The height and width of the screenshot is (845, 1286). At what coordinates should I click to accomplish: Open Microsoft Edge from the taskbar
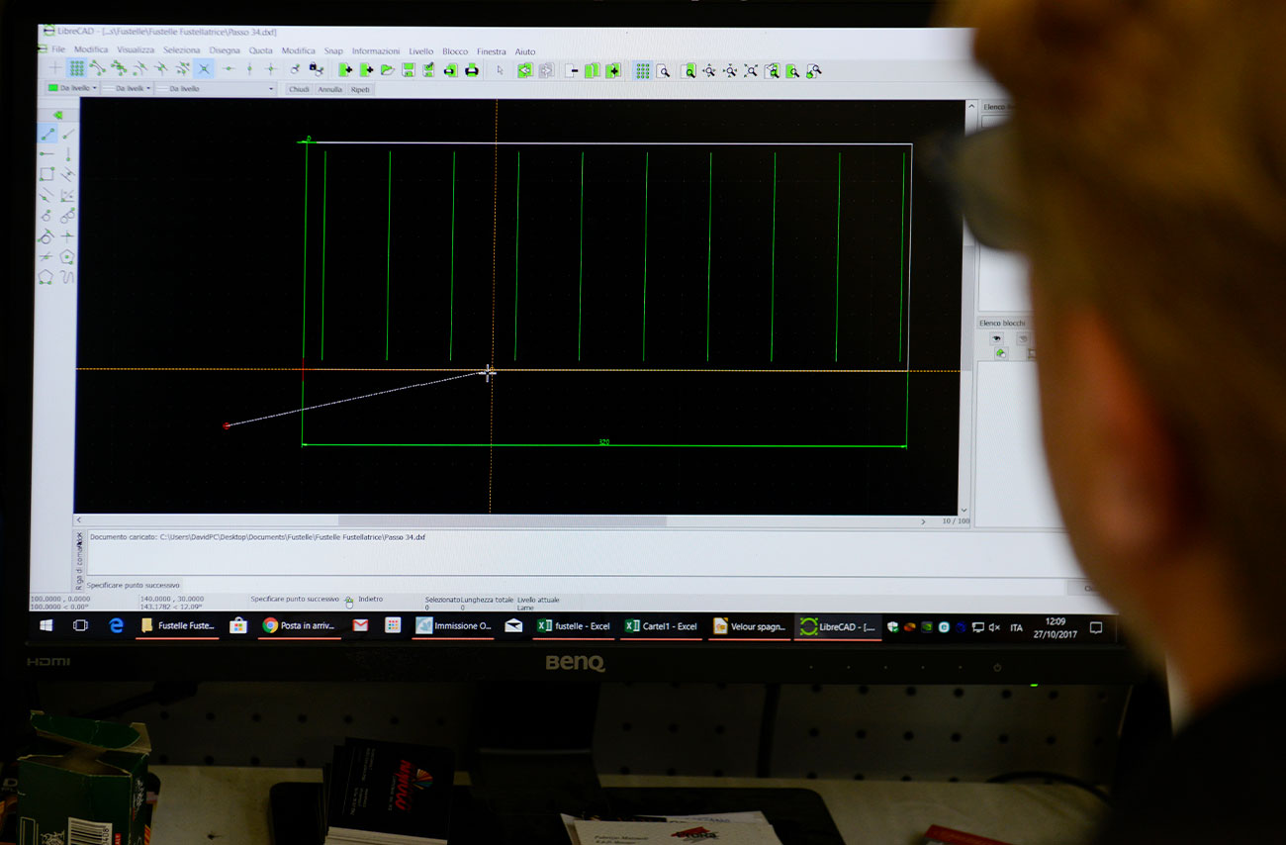pyautogui.click(x=116, y=626)
